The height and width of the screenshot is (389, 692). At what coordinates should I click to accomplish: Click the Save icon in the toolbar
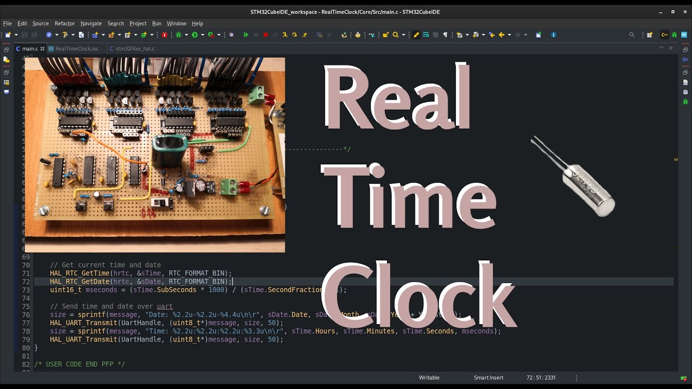coord(24,35)
